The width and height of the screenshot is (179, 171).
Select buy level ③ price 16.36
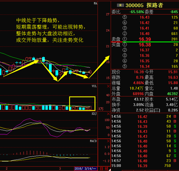[x=144, y=56]
